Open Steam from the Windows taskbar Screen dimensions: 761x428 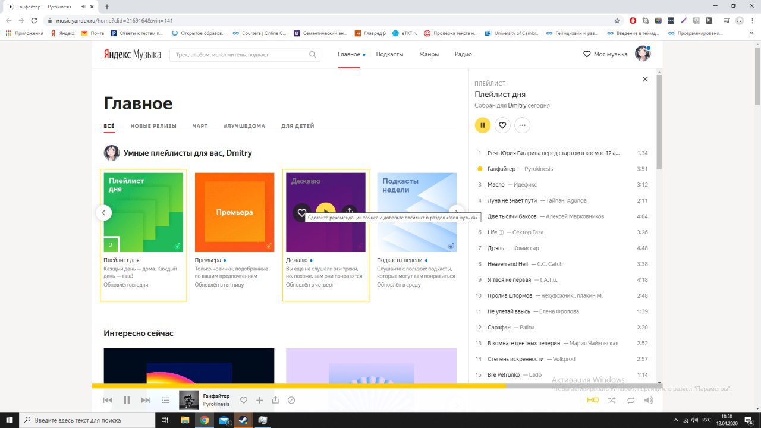pos(243,420)
